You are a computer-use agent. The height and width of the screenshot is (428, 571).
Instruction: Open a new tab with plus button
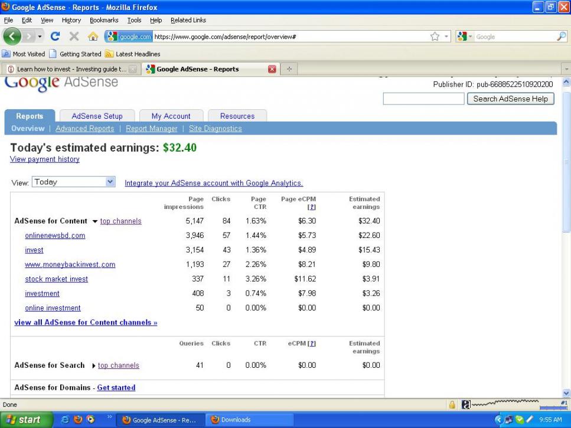[x=289, y=69]
